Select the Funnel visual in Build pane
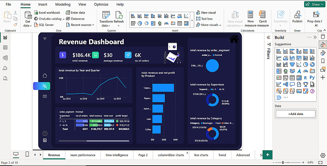This screenshot has height=166, width=327. pos(292,64)
